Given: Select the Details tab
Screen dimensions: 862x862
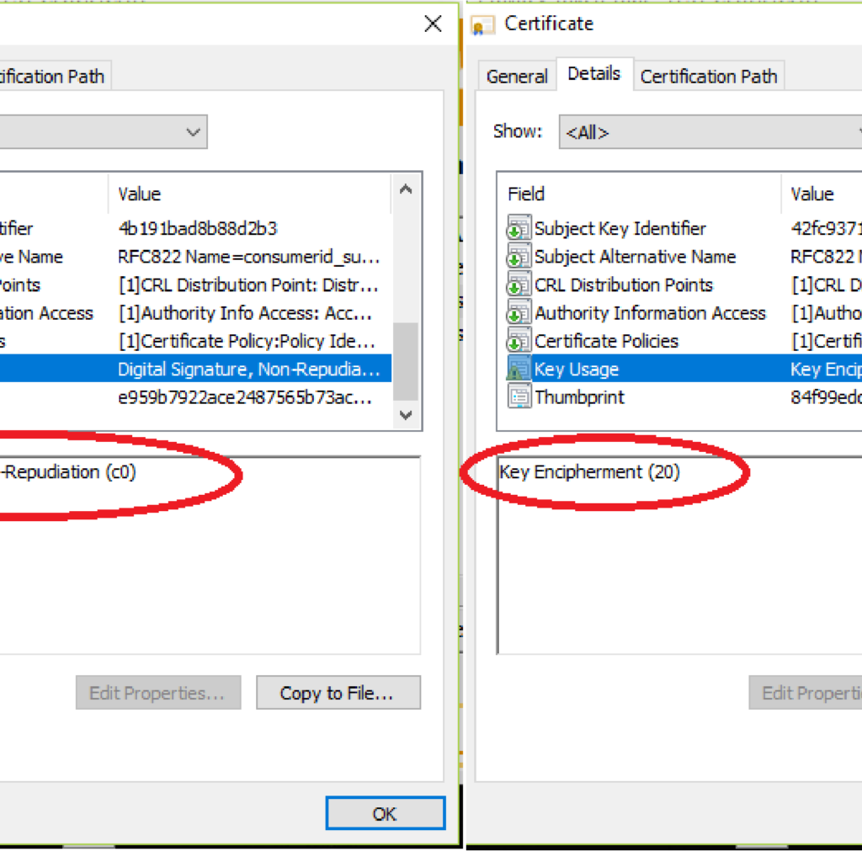Looking at the screenshot, I should coord(593,74).
